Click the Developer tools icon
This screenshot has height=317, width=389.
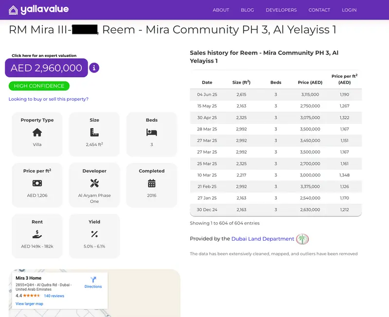[x=94, y=183]
